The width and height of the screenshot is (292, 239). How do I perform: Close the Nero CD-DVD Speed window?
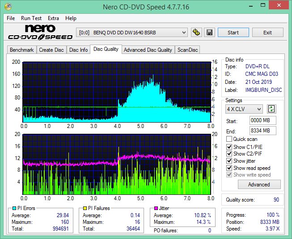[x=279, y=5]
